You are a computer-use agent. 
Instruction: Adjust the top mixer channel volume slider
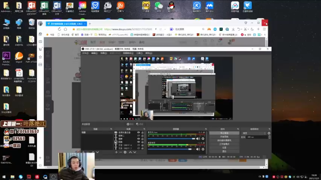point(172,139)
